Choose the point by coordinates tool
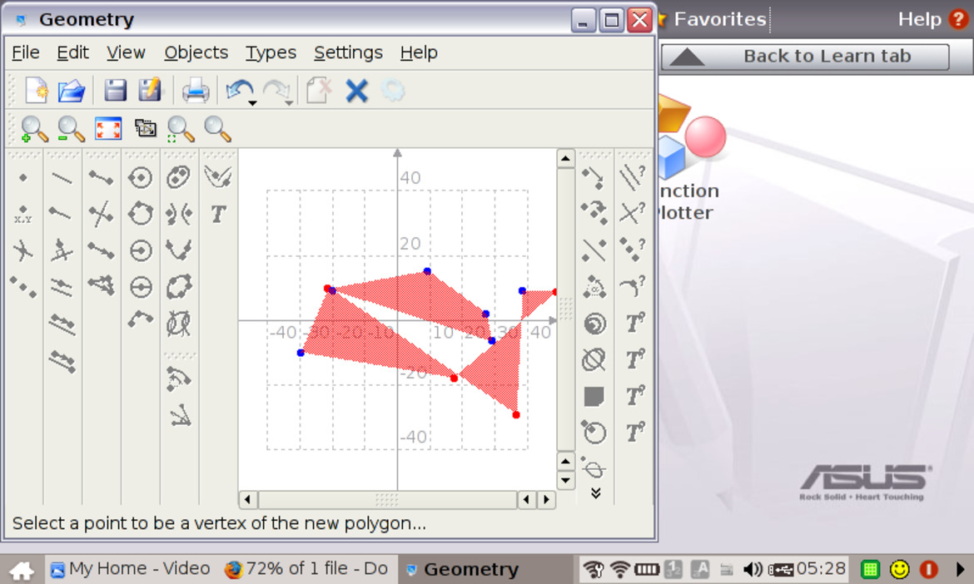Viewport: 974px width, 584px height. point(23,214)
